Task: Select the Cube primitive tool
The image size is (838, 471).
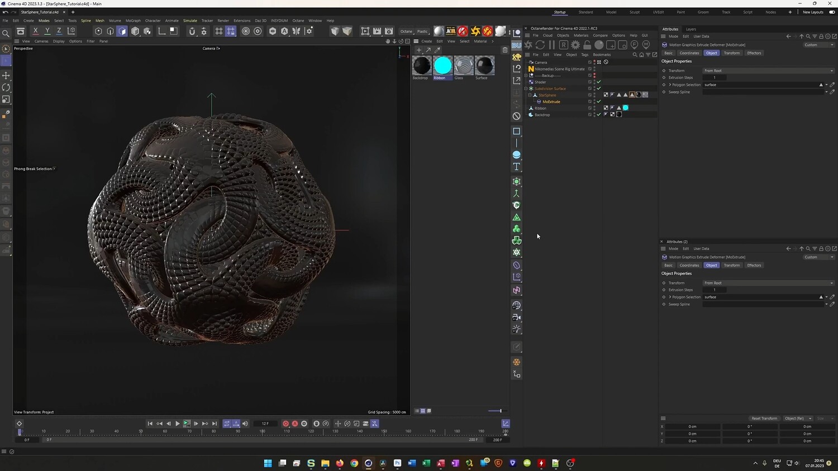Action: (x=517, y=131)
